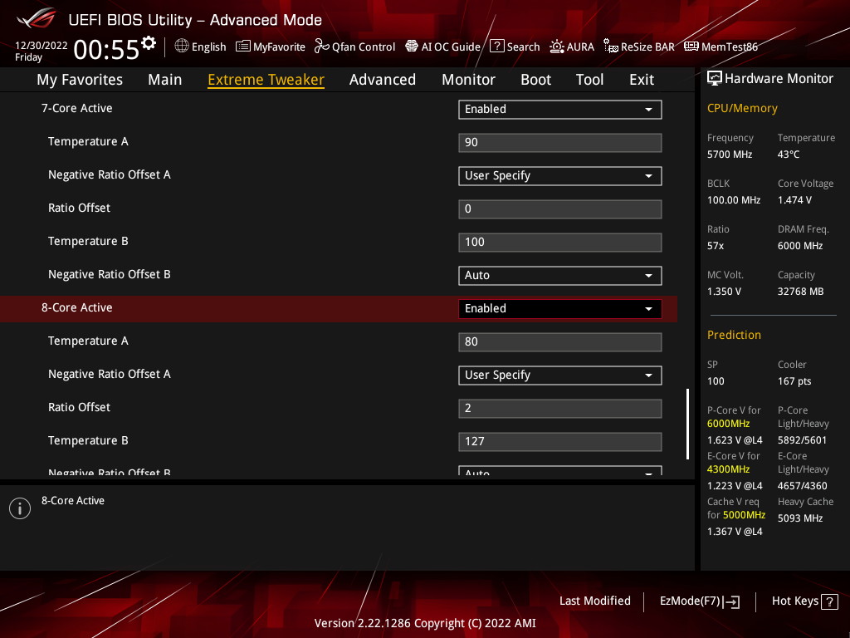Click the ROG logo icon
This screenshot has width=850, height=638.
[36, 18]
